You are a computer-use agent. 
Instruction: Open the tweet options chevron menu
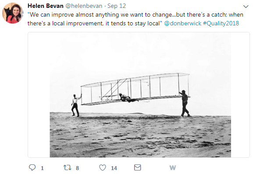pos(246,7)
